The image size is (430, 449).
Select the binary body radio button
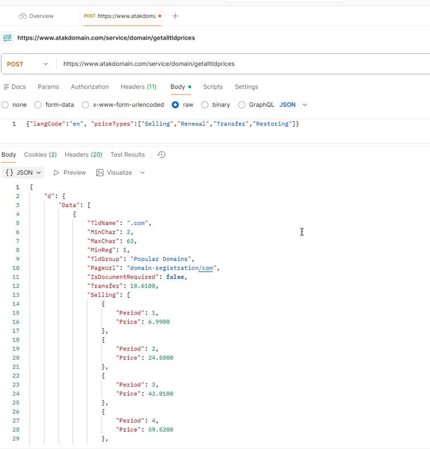click(205, 105)
